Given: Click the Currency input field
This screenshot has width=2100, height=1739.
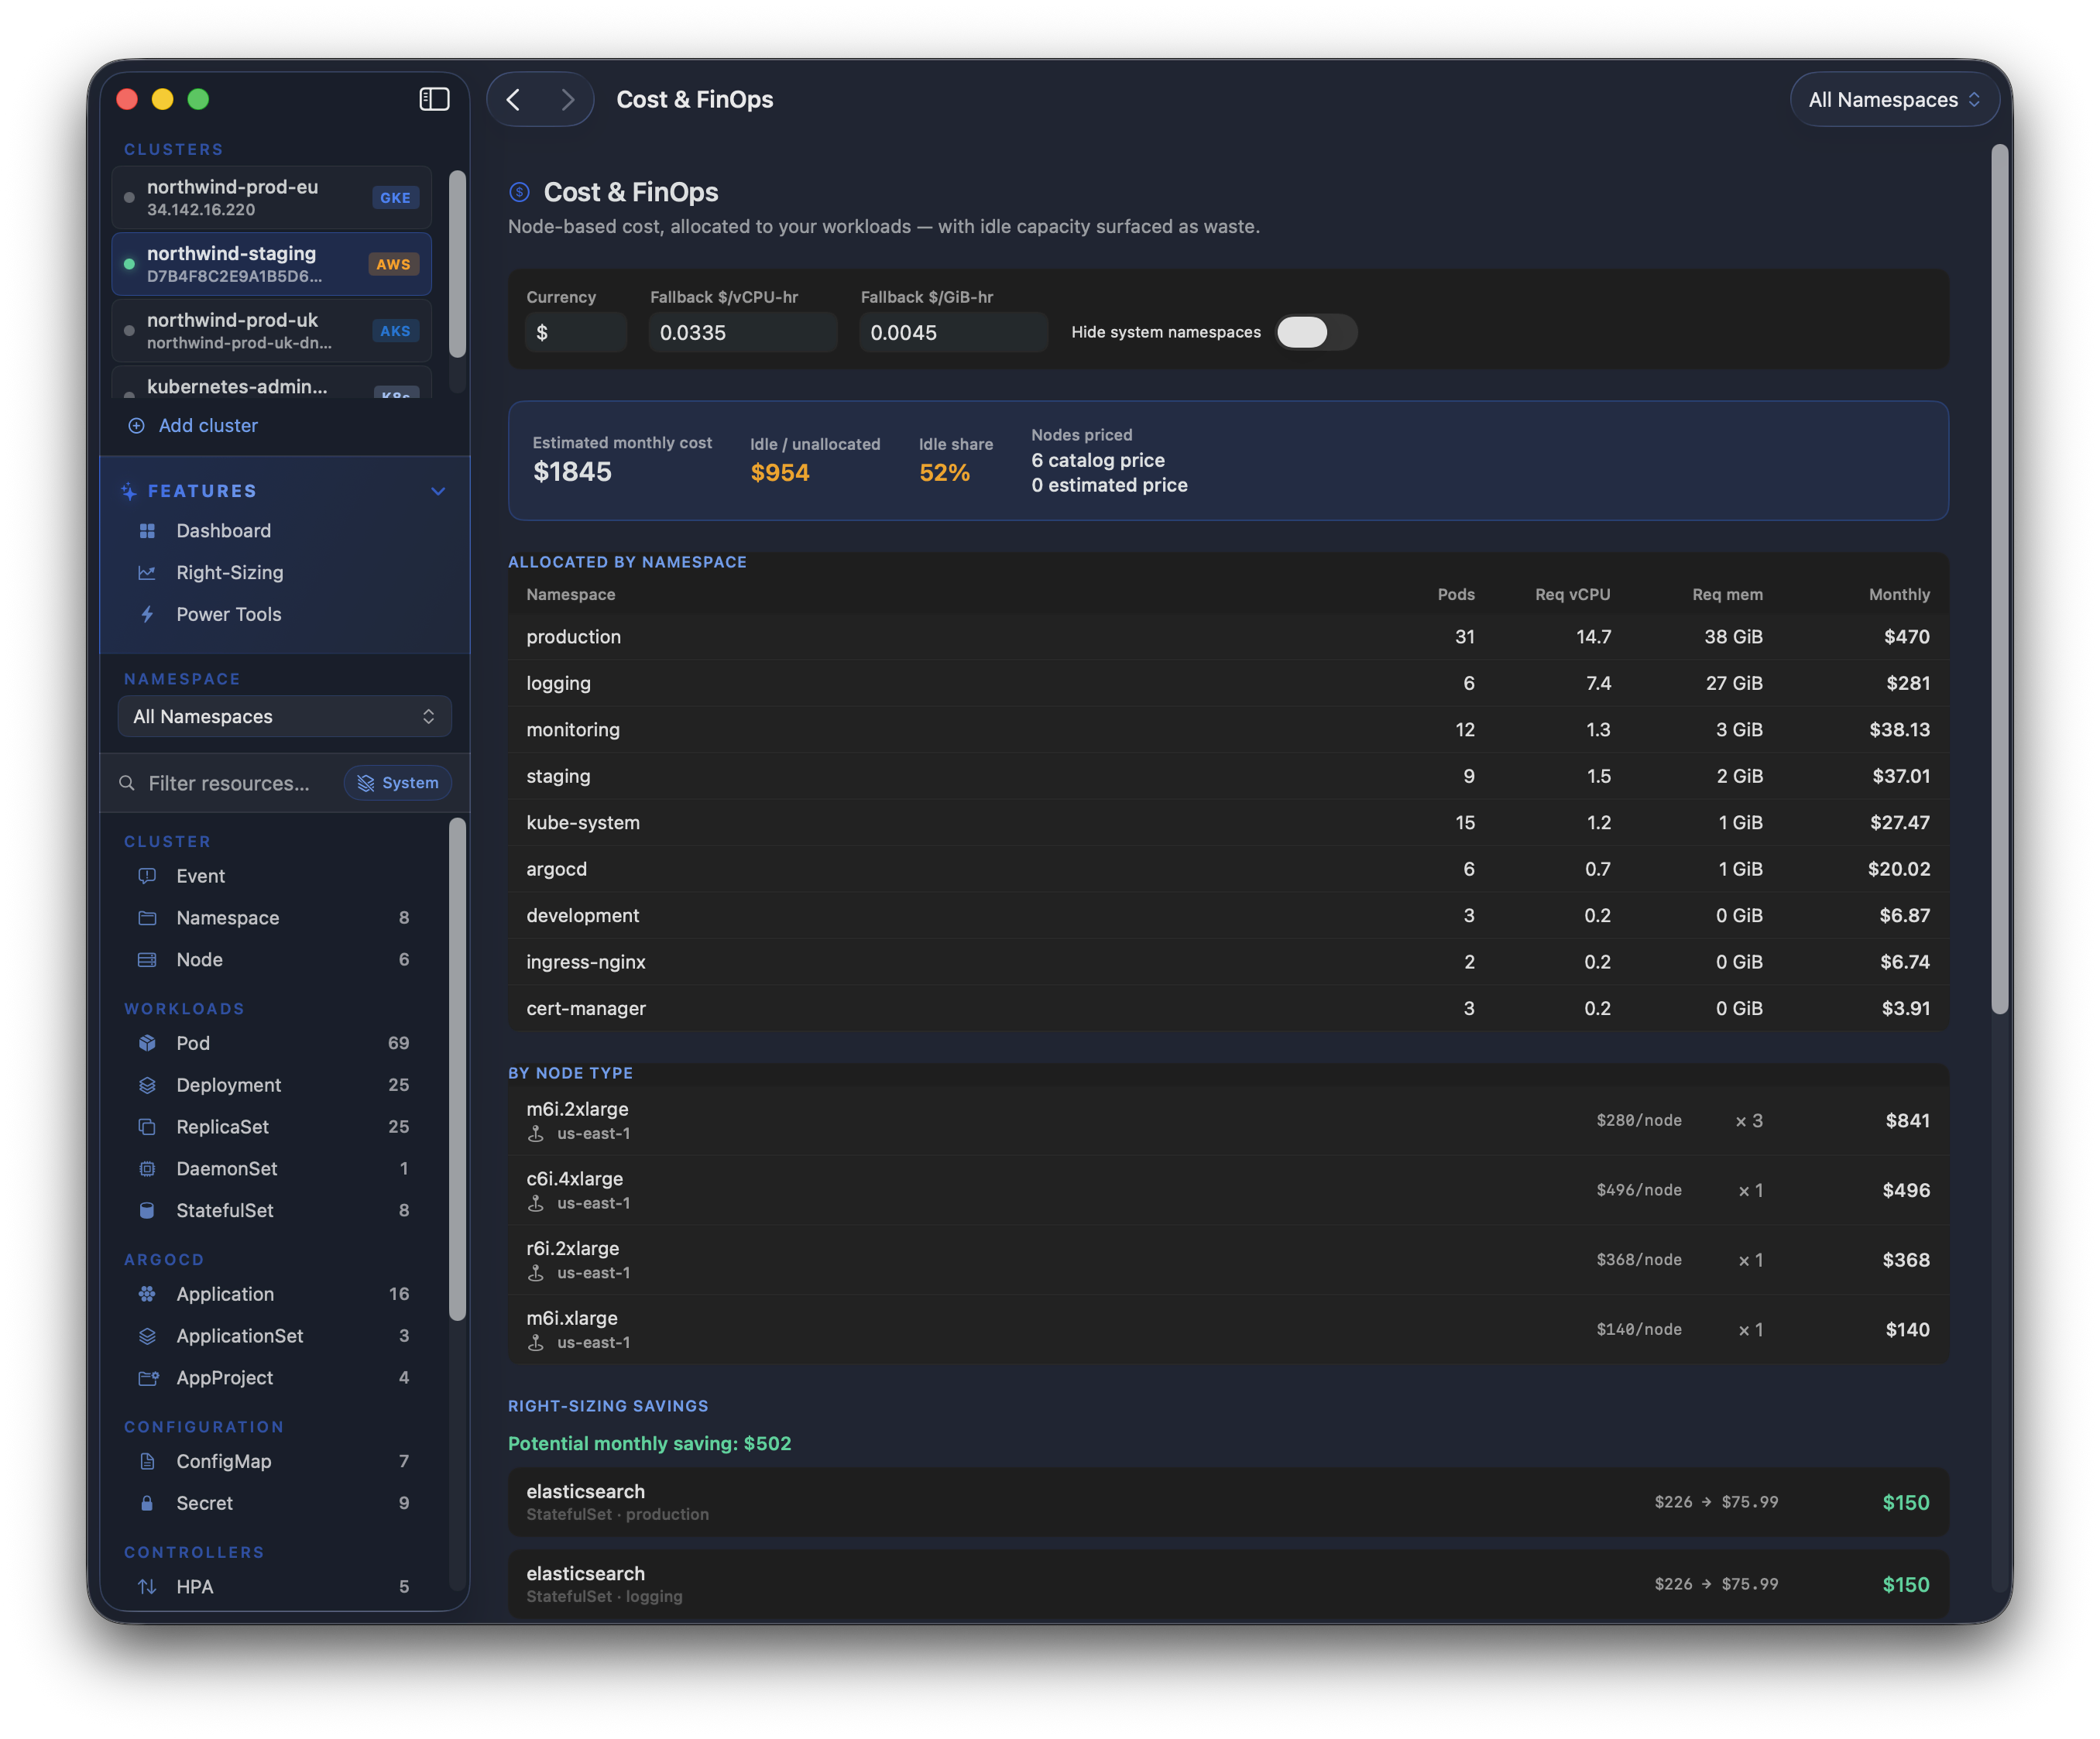Looking at the screenshot, I should [x=576, y=332].
